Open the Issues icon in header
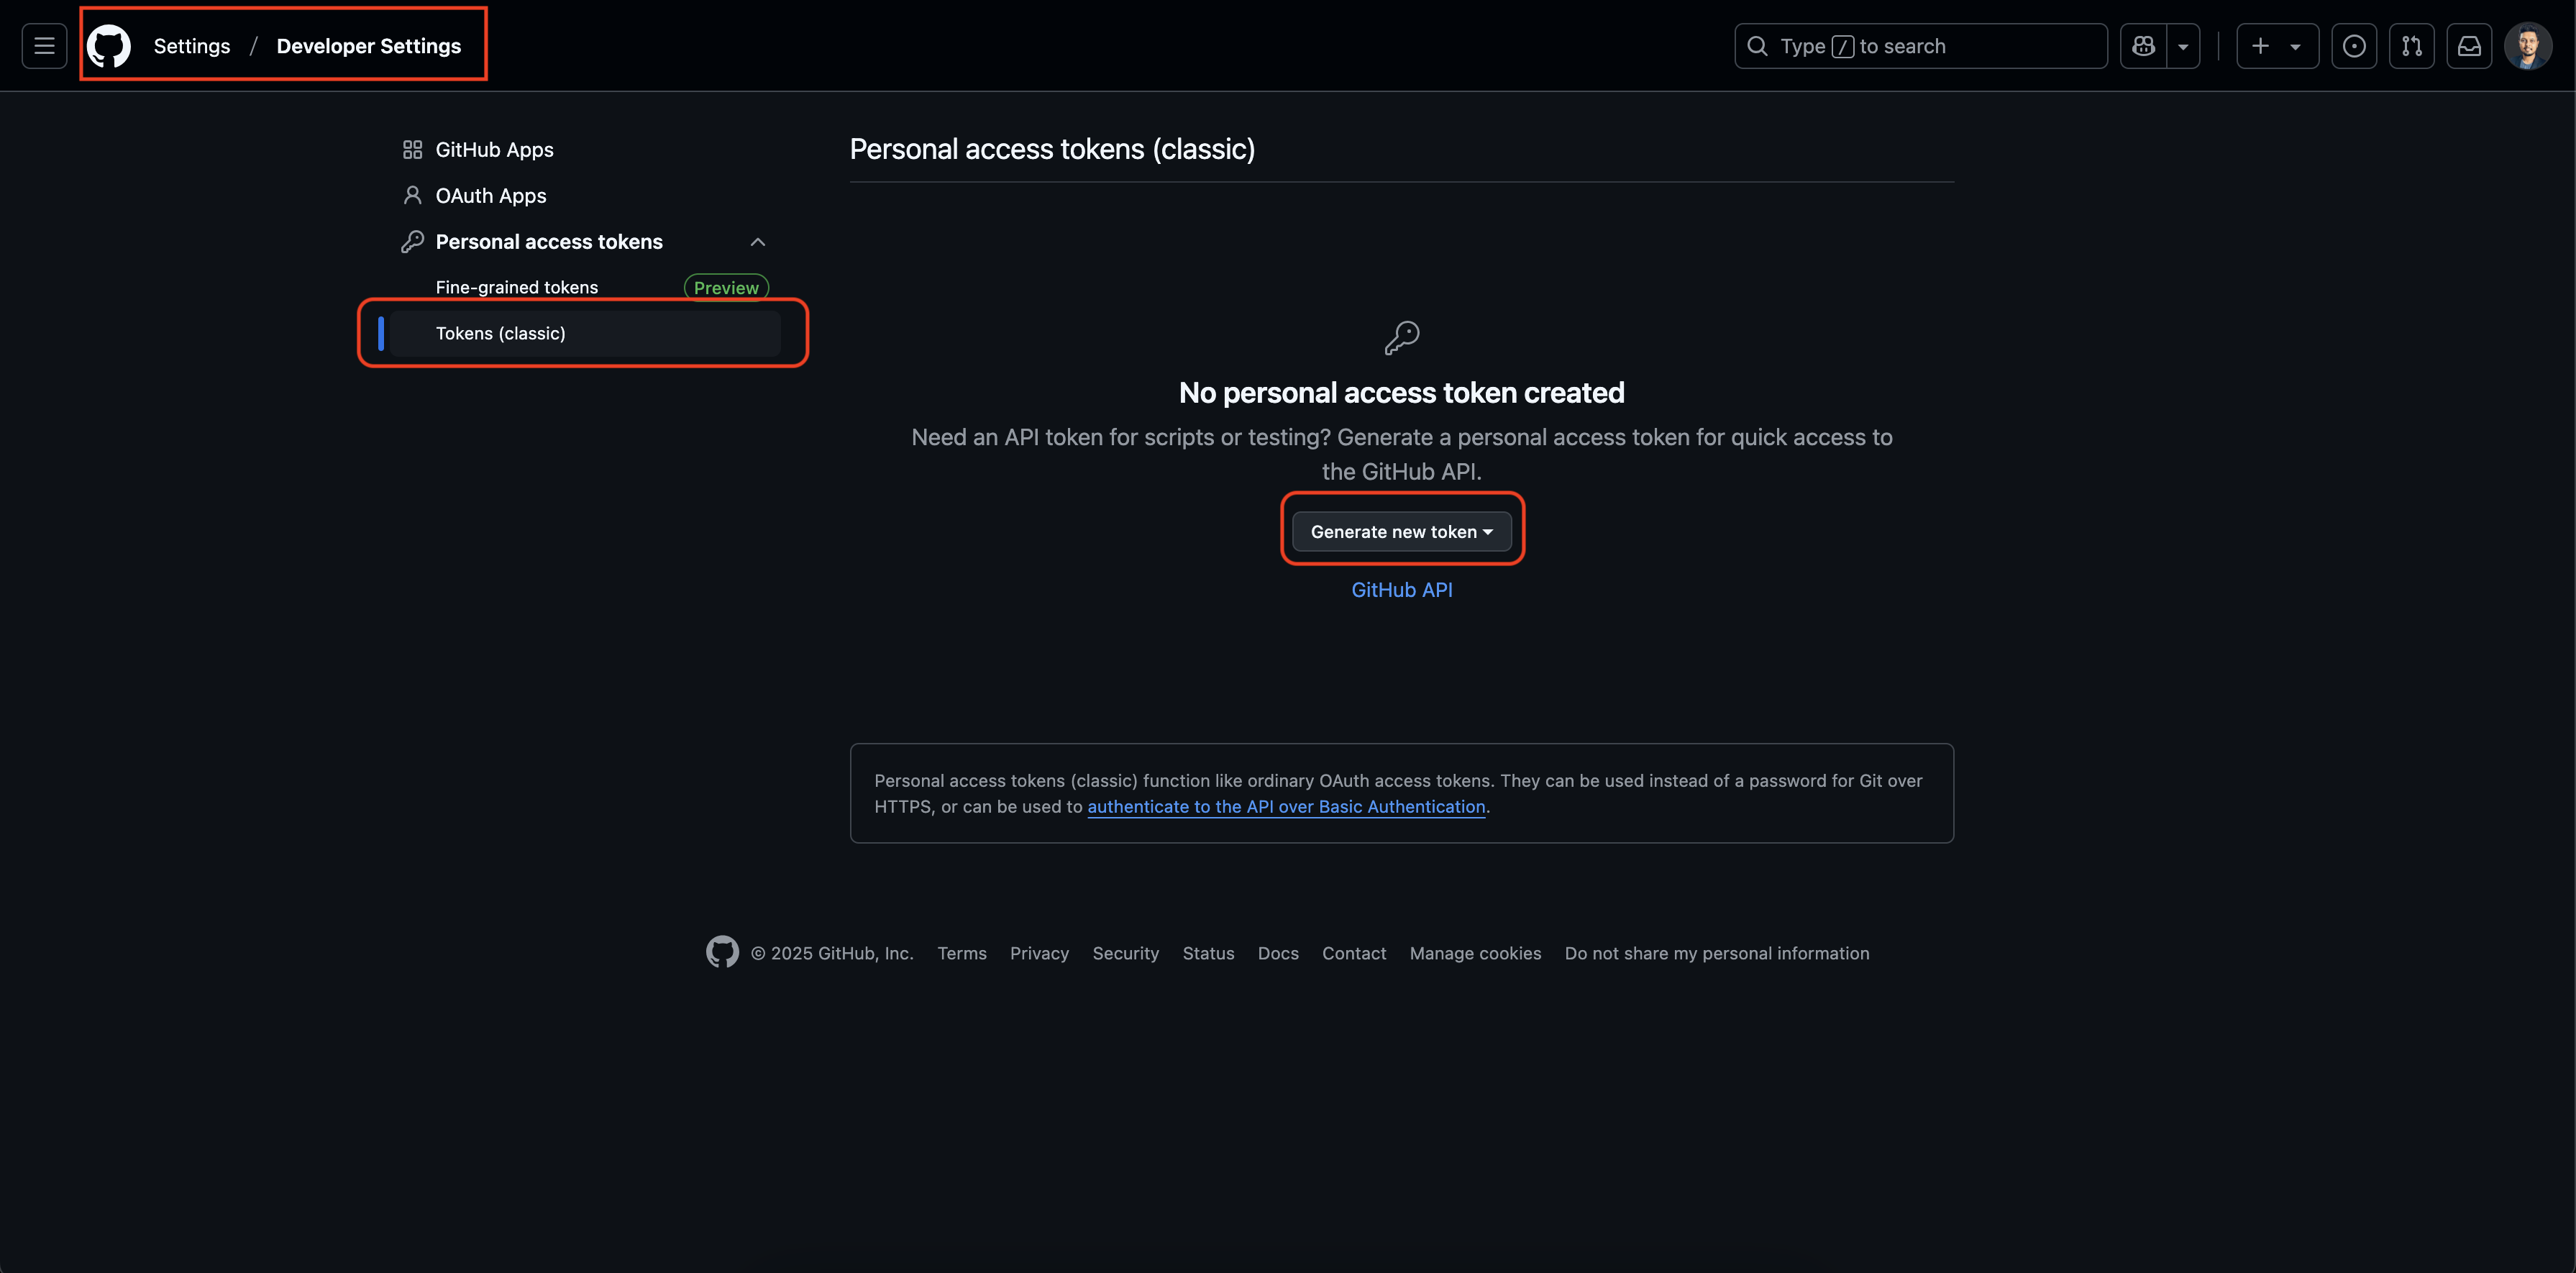The width and height of the screenshot is (2576, 1273). (2354, 46)
